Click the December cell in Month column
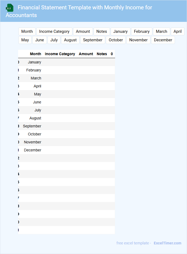Image resolution: width=187 pixels, height=254 pixels. click(32, 150)
